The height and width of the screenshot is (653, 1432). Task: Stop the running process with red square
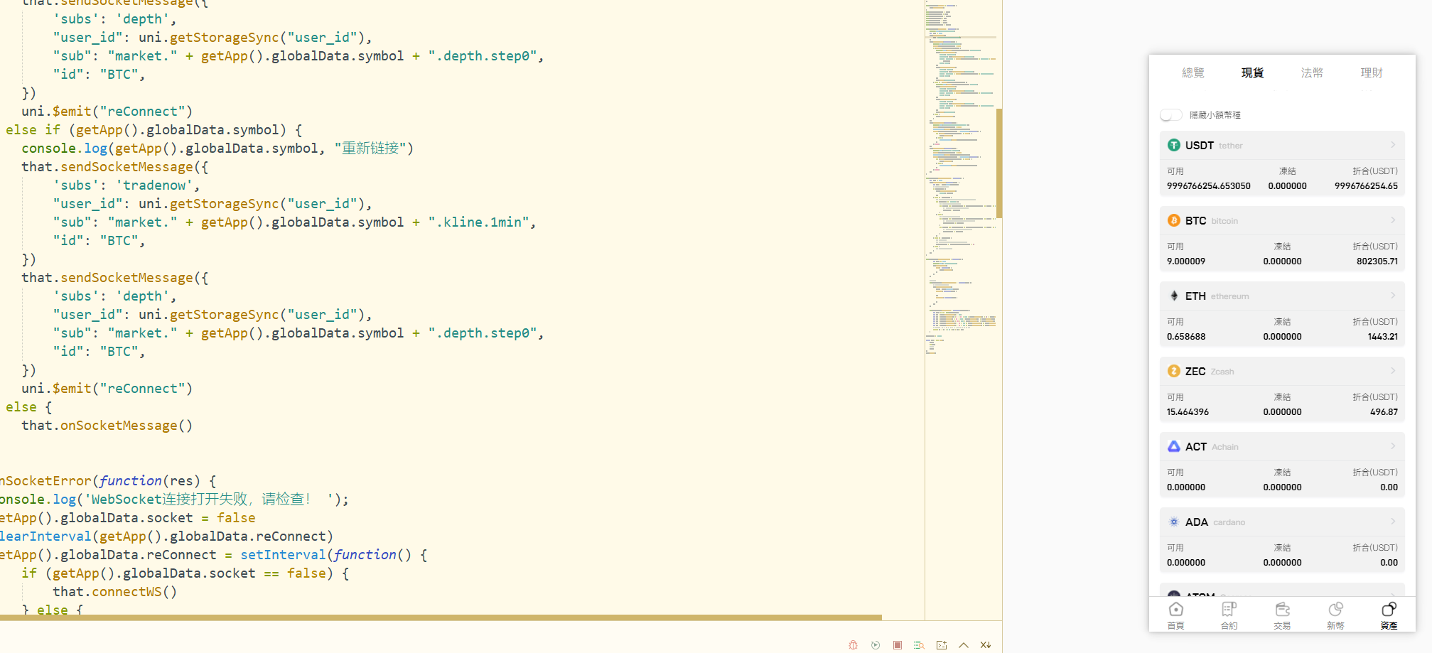coord(898,644)
